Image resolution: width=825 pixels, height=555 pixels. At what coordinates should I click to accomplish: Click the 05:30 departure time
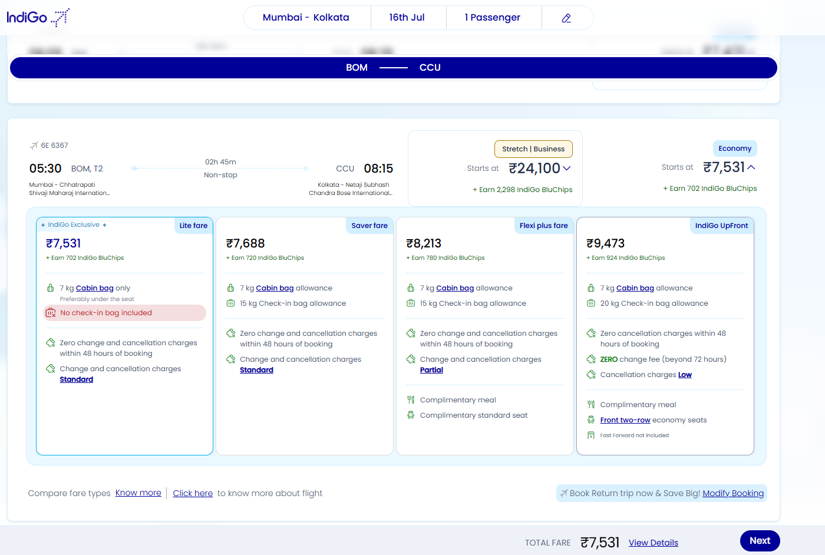pos(45,169)
